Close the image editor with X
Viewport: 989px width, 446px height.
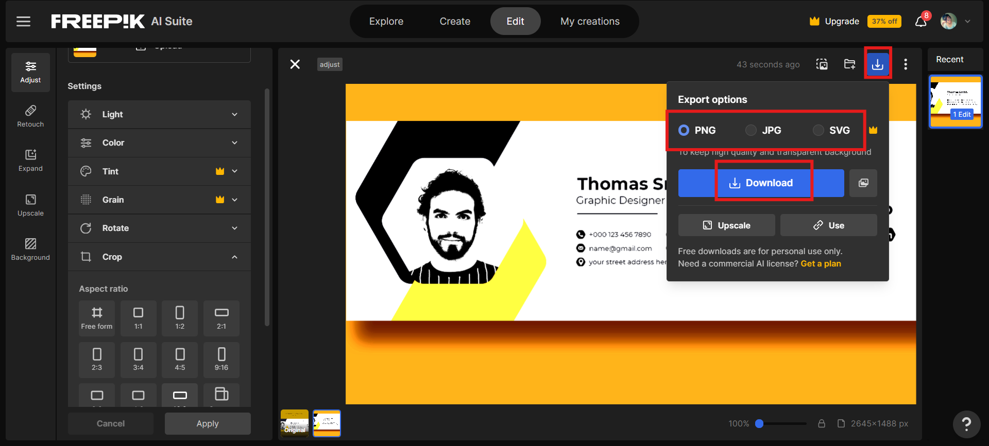295,64
